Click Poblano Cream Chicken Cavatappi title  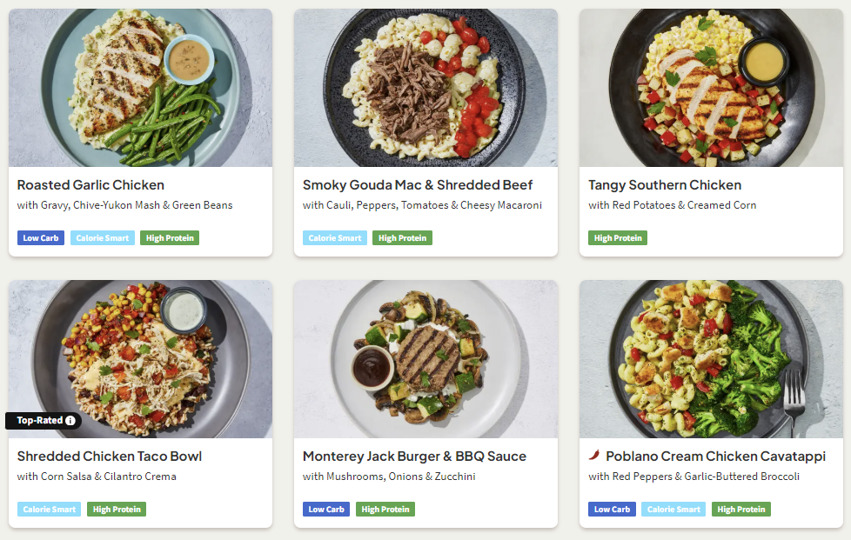[x=715, y=456]
